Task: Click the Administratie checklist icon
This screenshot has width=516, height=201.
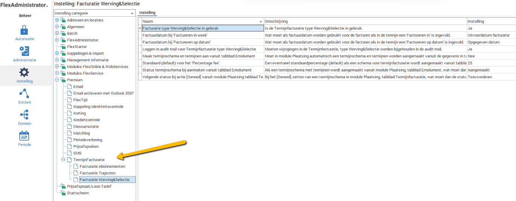Action: (x=25, y=51)
